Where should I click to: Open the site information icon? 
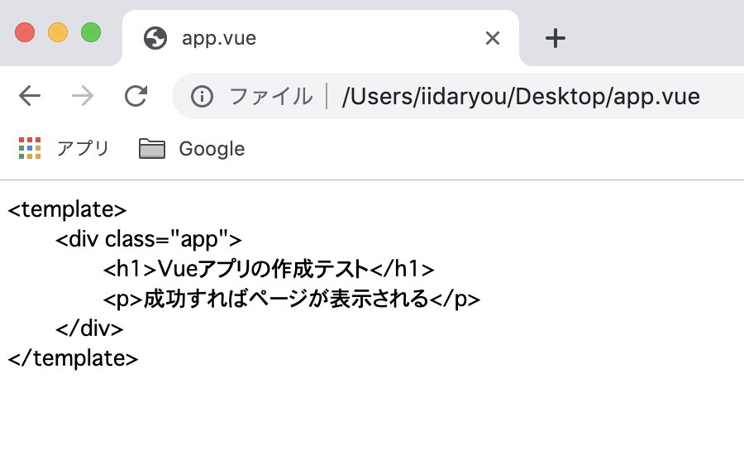pyautogui.click(x=202, y=97)
